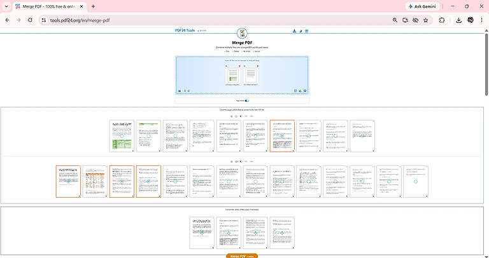Select page 2 of the second PDF
This screenshot has width=489, height=258.
pyautogui.click(x=95, y=182)
